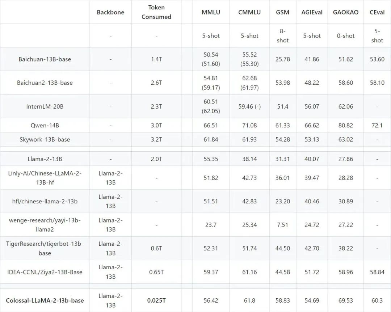Select the Skywork-13B-base row label
This screenshot has height=312, width=391.
pyautogui.click(x=45, y=139)
